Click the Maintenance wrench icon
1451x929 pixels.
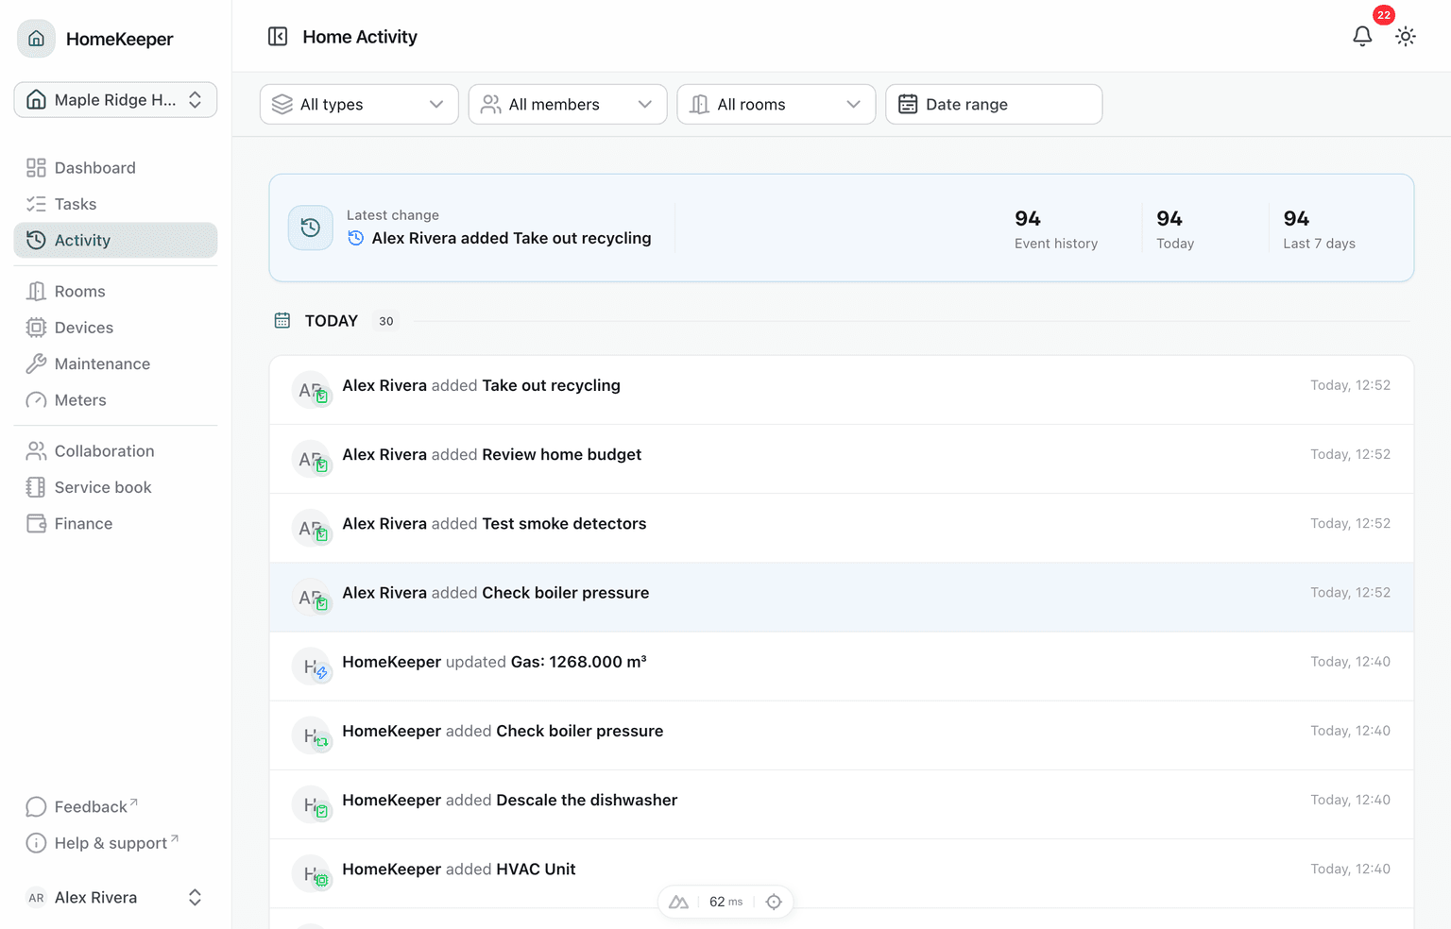(36, 363)
